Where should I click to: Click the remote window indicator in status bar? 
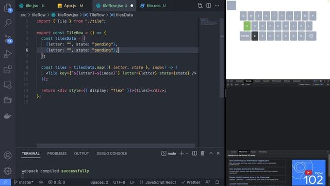point(5,182)
